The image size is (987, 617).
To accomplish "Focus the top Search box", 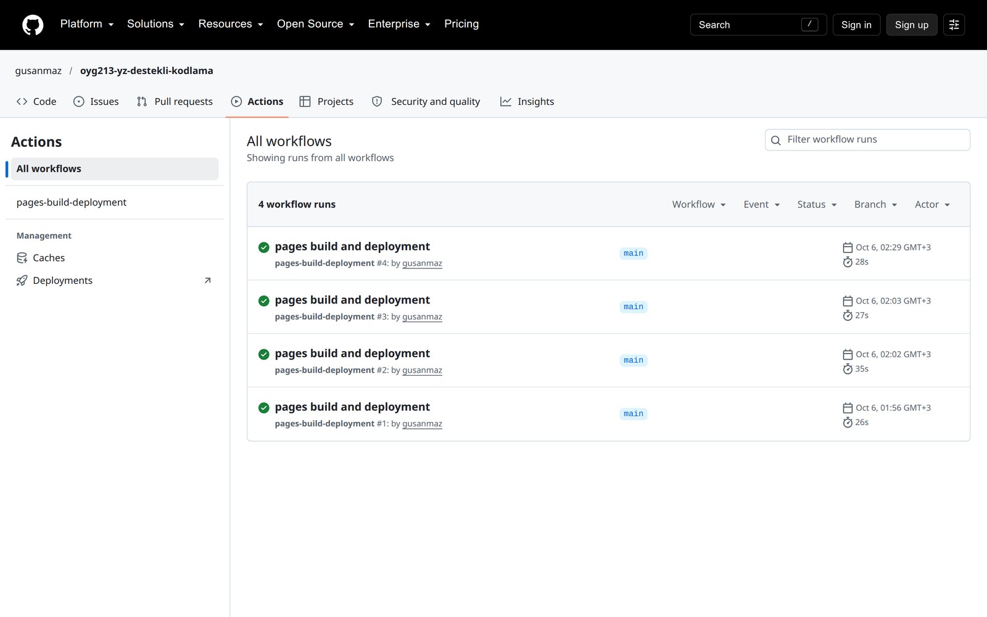I will point(758,25).
